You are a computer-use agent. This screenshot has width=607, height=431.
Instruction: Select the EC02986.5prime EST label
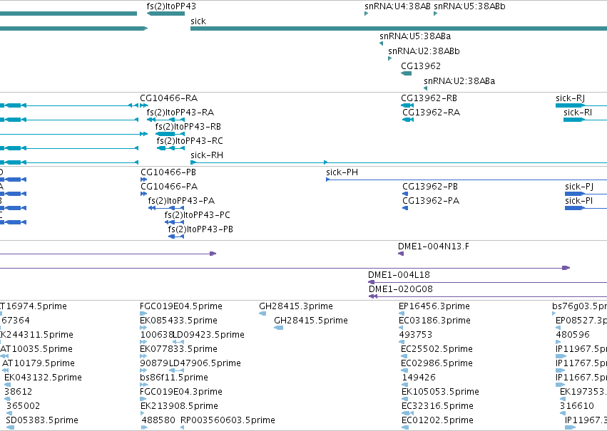coord(437,364)
